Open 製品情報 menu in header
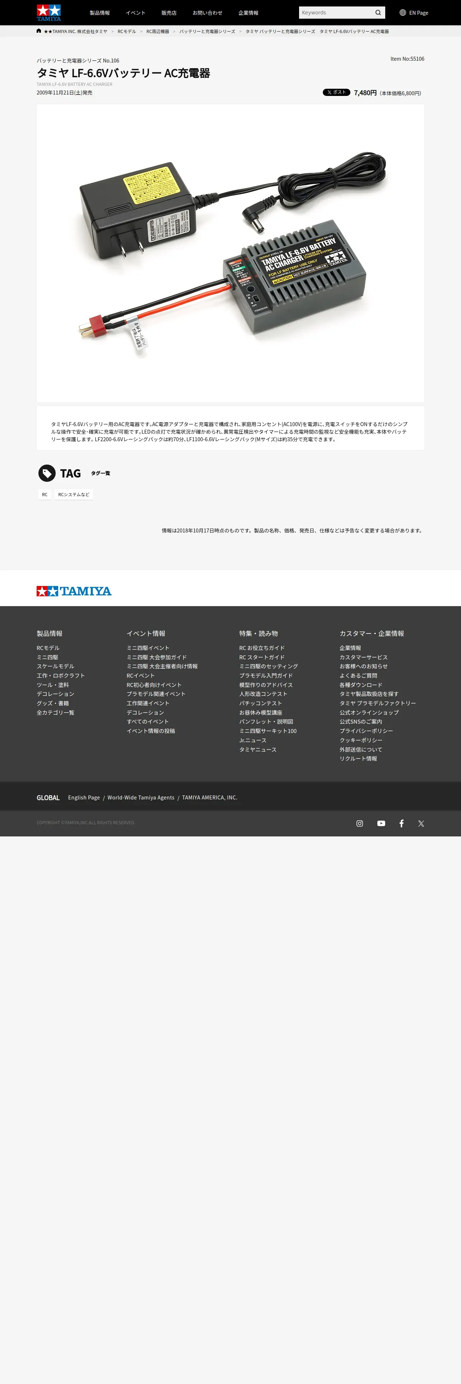This screenshot has height=1384, width=461. click(100, 13)
